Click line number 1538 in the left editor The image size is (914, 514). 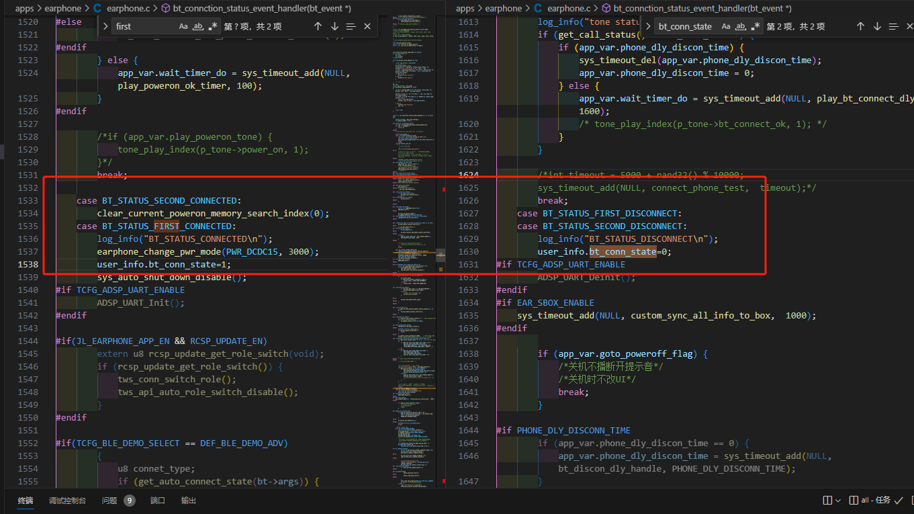coord(28,264)
